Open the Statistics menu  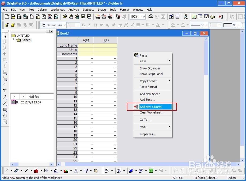pos(88,10)
